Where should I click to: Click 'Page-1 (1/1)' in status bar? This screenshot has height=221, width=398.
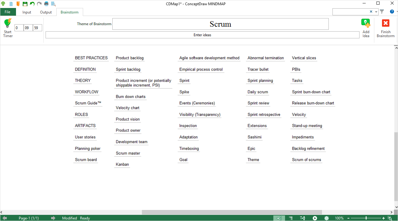click(29, 218)
